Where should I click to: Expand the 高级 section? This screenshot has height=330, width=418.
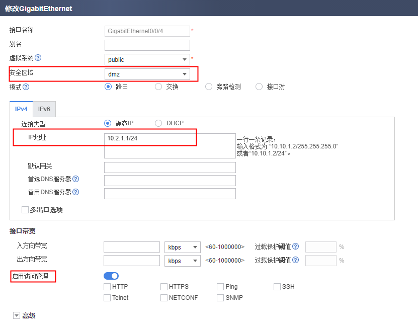(x=17, y=315)
